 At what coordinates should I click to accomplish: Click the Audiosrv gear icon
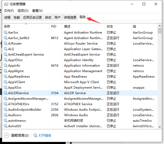[x=5, y=115]
